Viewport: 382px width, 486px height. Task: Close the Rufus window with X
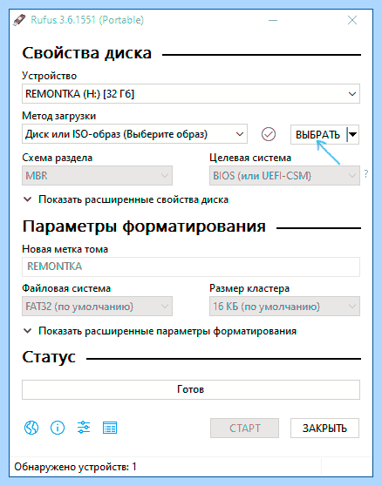tap(352, 20)
